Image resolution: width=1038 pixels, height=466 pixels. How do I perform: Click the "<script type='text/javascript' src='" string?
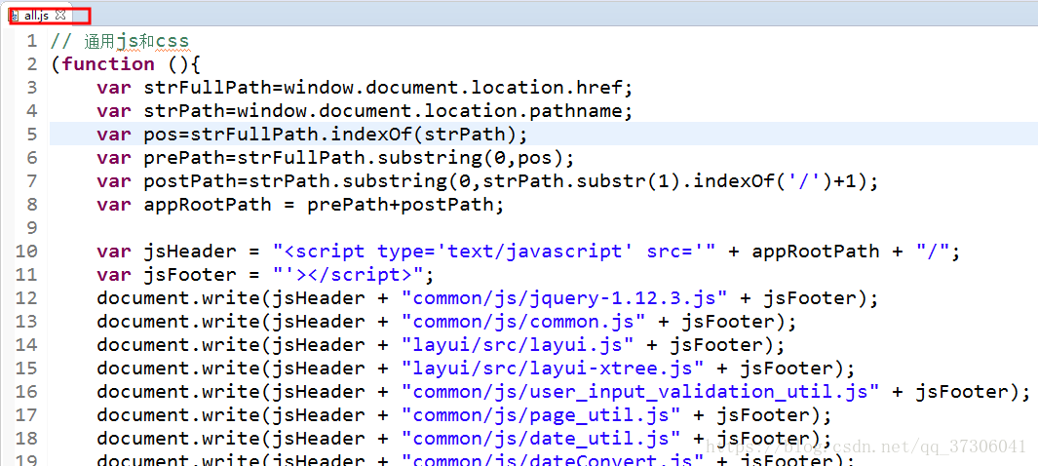494,252
